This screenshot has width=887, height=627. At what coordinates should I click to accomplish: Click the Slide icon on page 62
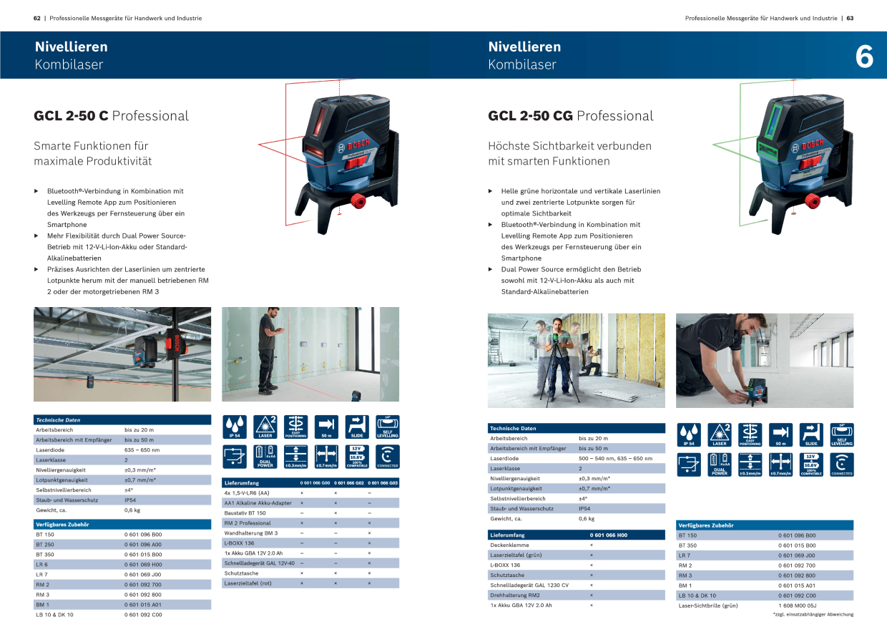click(357, 427)
